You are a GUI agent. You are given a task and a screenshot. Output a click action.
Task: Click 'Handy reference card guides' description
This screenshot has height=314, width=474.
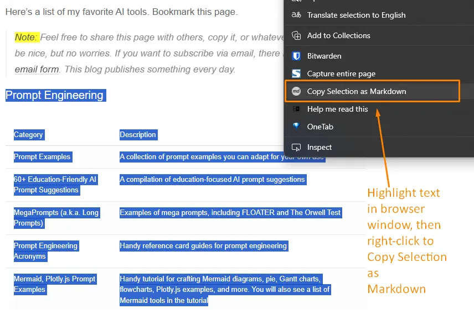click(x=204, y=246)
